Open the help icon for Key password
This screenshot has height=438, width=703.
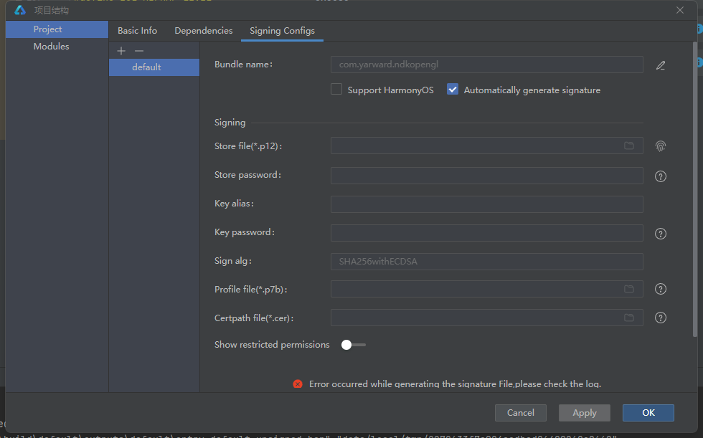[x=661, y=234]
